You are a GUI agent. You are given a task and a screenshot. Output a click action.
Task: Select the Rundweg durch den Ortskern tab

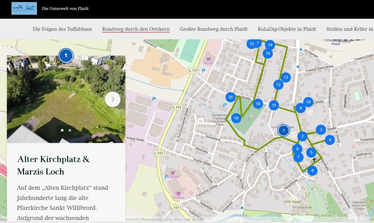point(136,29)
